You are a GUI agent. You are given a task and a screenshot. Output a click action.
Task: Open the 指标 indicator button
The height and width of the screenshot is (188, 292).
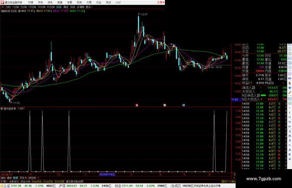[x=3, y=178]
